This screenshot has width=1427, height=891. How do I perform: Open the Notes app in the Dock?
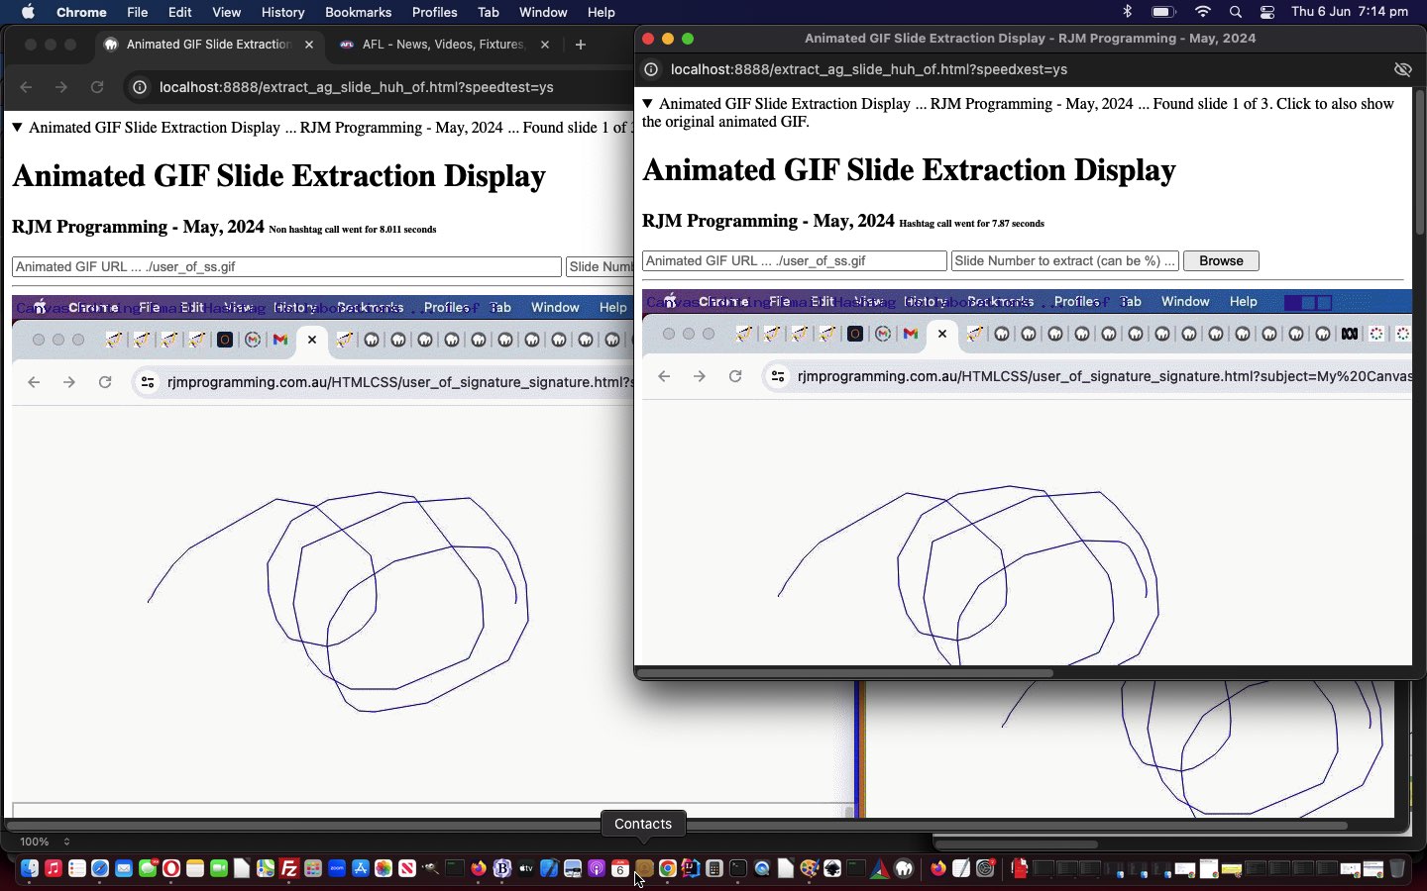click(x=195, y=868)
